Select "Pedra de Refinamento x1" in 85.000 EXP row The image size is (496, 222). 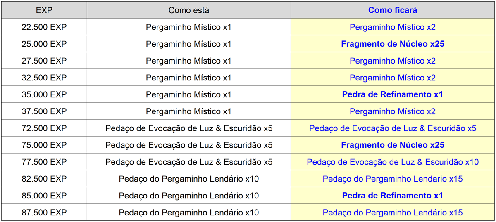(392, 196)
